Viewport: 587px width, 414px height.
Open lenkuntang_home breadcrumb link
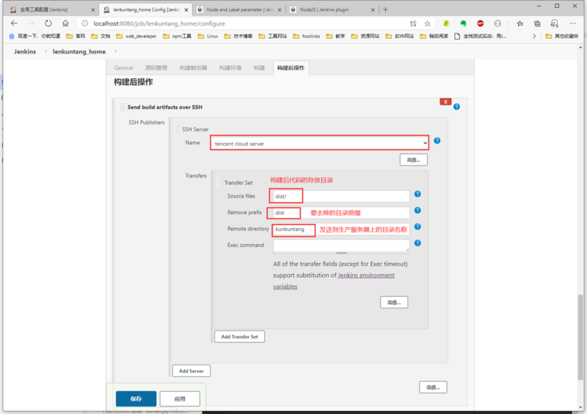pyautogui.click(x=79, y=51)
